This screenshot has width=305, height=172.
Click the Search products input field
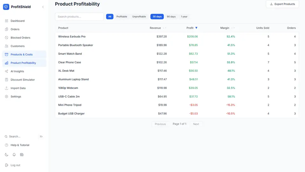pos(79,17)
